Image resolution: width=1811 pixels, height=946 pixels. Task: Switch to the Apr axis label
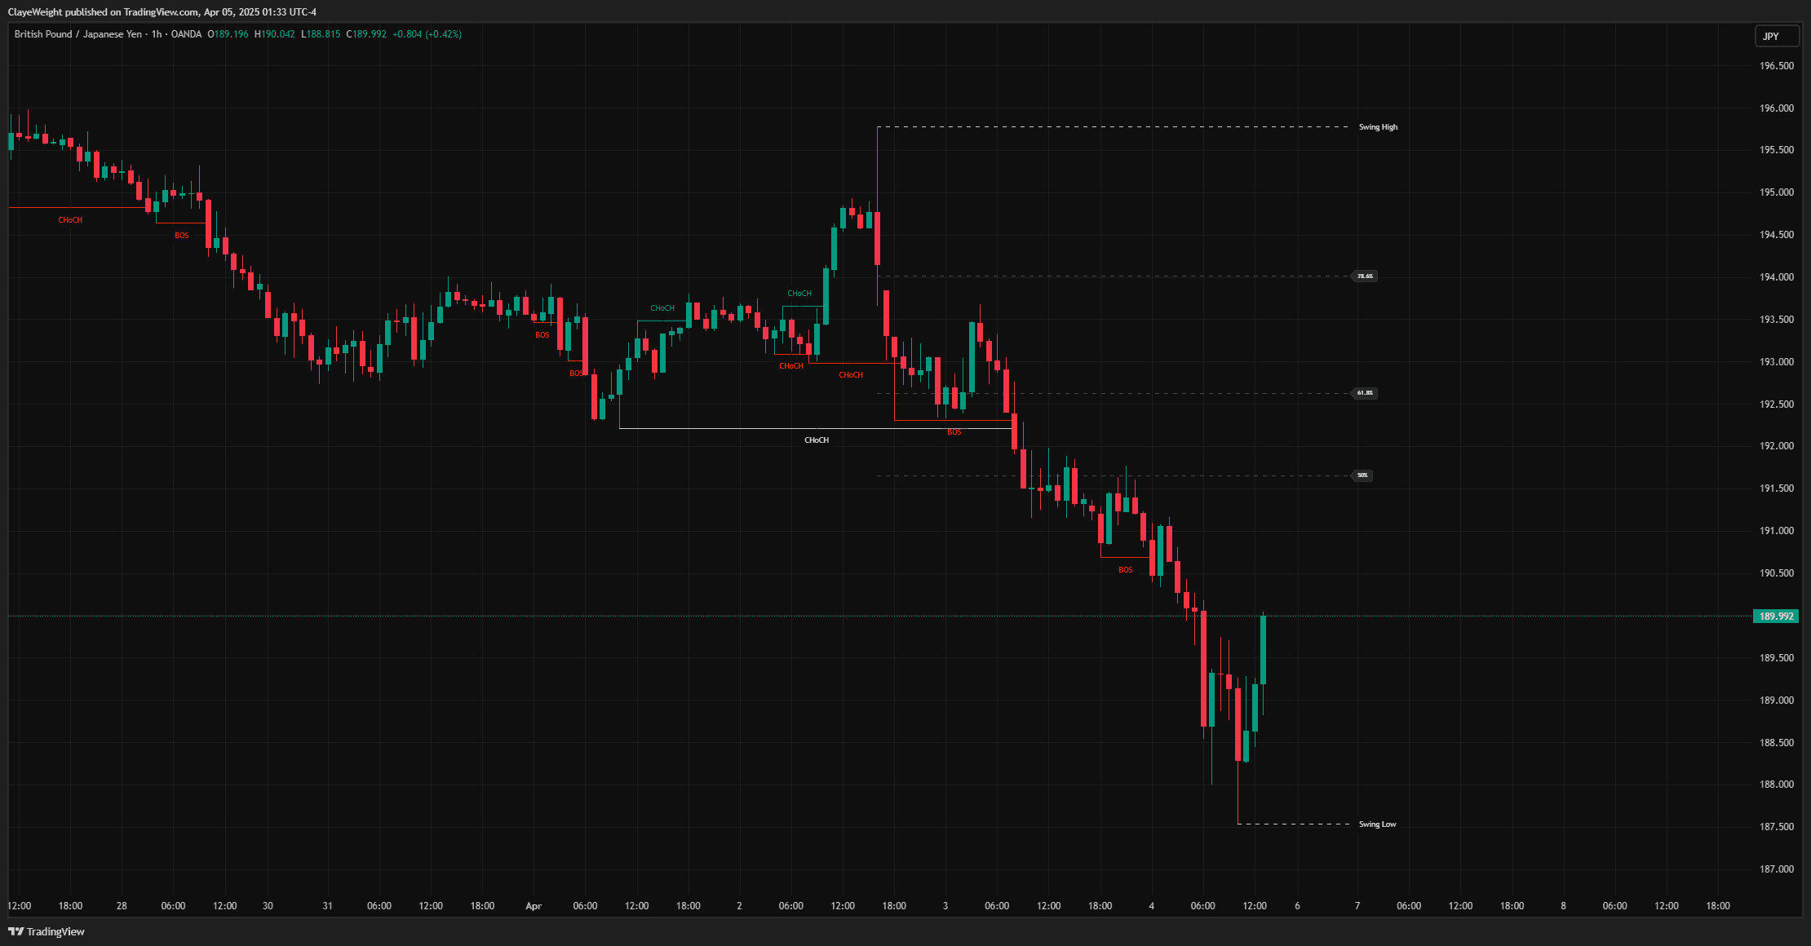pyautogui.click(x=534, y=905)
